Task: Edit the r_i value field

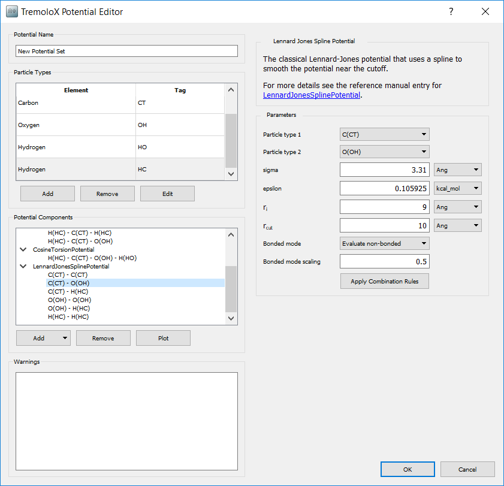Action: pyautogui.click(x=384, y=207)
